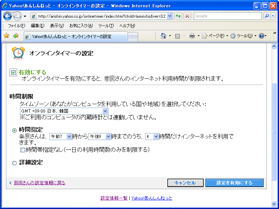Click the scrollbar up arrow
Screen dimensions: 279x209
point(274,46)
